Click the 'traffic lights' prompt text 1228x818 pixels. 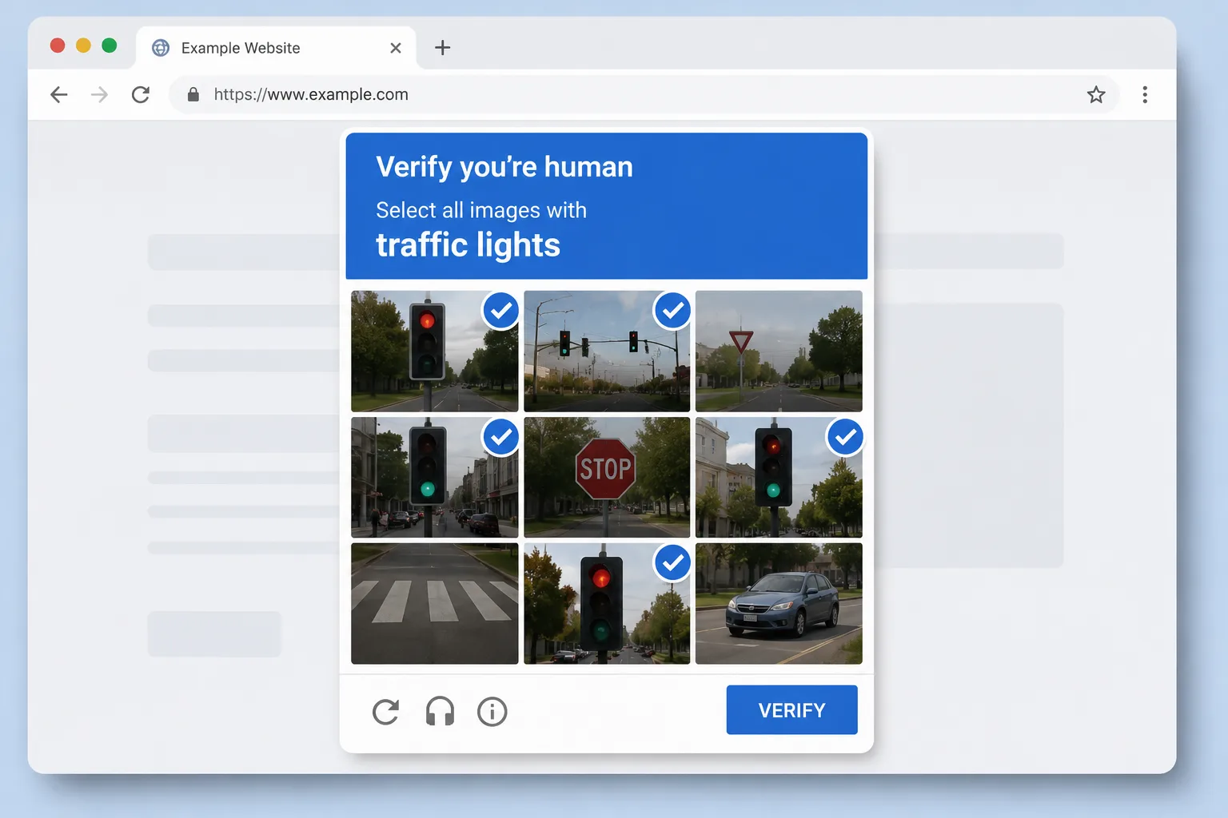[x=468, y=244]
